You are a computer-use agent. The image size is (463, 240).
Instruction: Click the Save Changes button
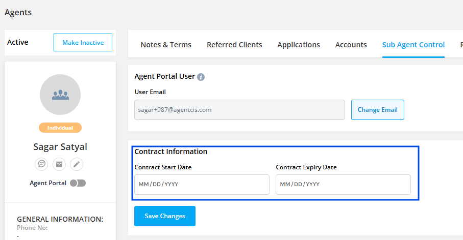click(x=165, y=216)
